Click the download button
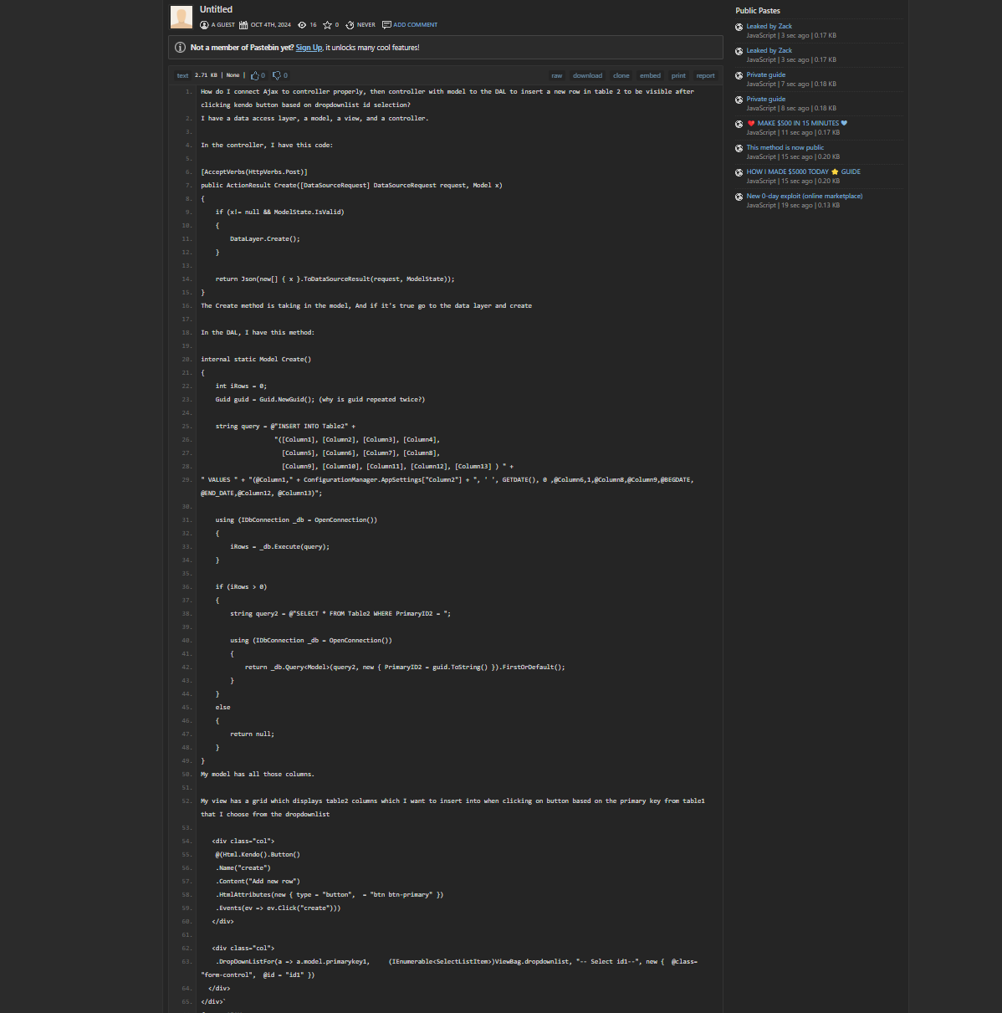Viewport: 1002px width, 1013px height. 587,75
